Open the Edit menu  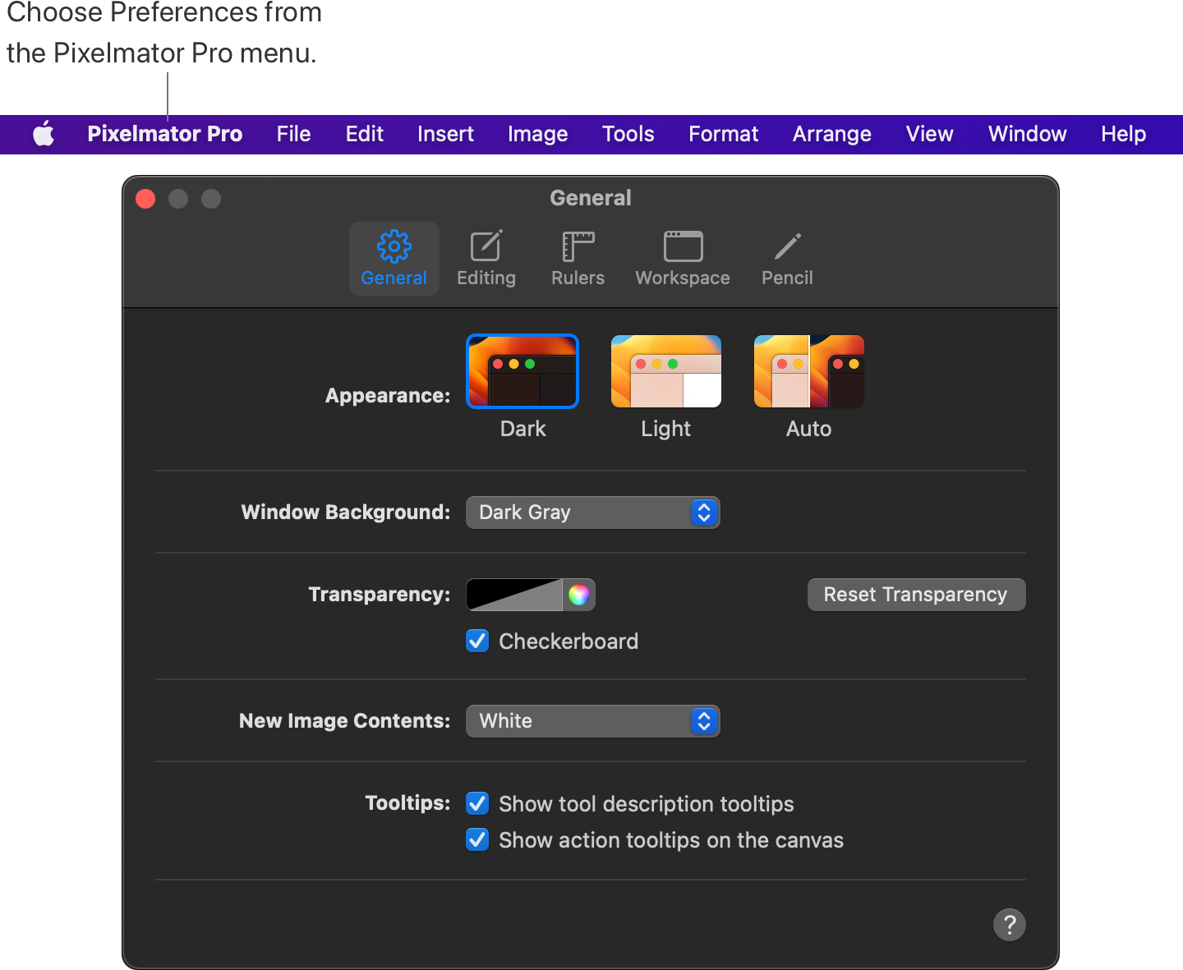364,134
